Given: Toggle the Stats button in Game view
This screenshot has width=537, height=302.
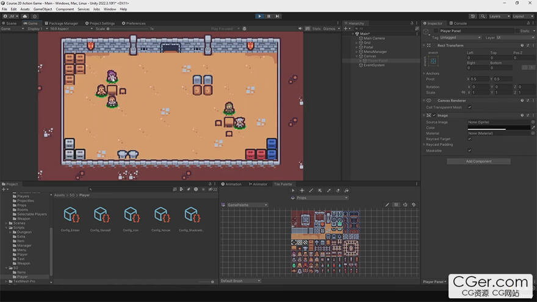Looking at the screenshot, I should [316, 29].
